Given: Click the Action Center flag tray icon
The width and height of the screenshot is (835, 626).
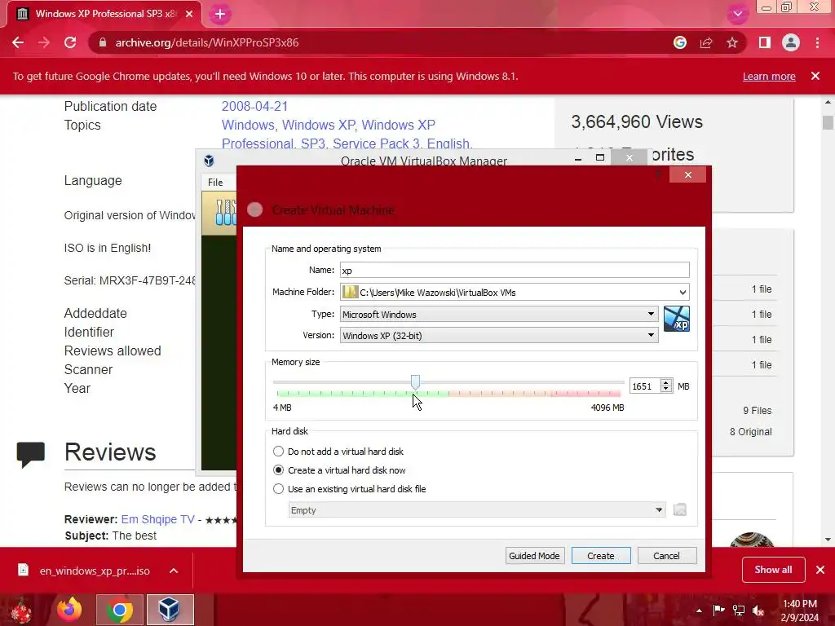Looking at the screenshot, I should pyautogui.click(x=718, y=611).
